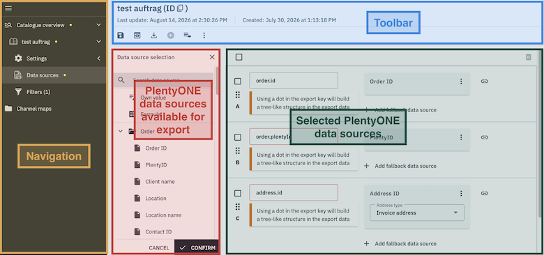Collapse the Order folder in source list

click(121, 131)
